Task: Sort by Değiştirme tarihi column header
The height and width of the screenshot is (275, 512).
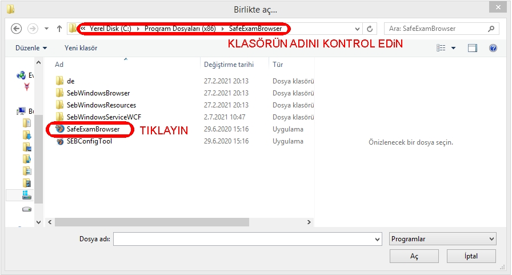Action: (x=229, y=65)
